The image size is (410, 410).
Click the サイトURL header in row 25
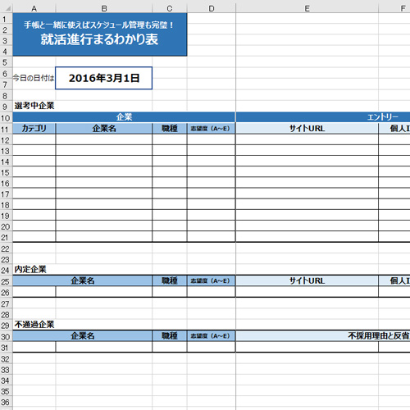tap(307, 280)
